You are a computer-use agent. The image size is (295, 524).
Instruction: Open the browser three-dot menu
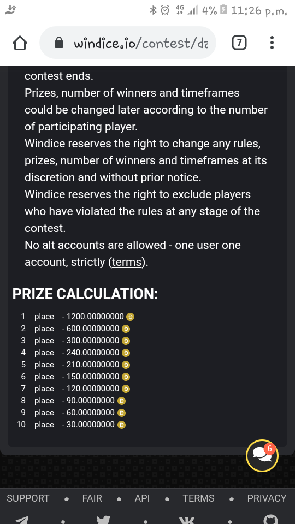[x=272, y=43]
